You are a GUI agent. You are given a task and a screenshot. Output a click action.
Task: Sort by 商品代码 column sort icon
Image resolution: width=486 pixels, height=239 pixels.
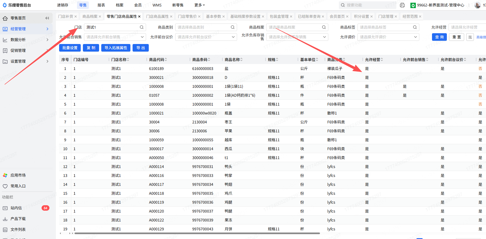coord(166,60)
